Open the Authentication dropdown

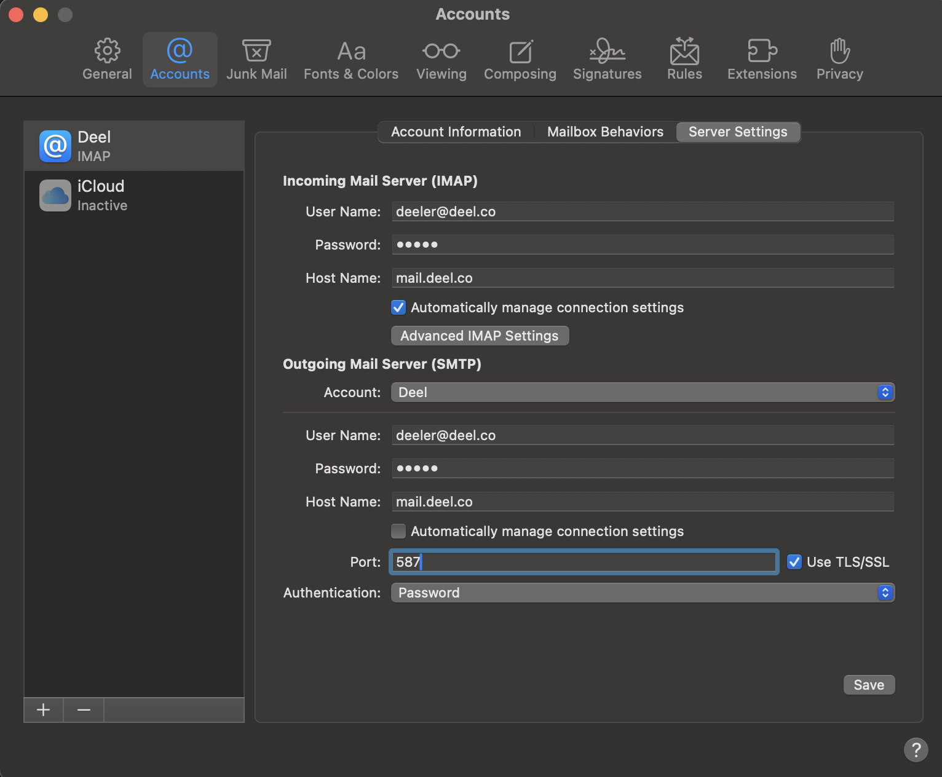tap(643, 593)
